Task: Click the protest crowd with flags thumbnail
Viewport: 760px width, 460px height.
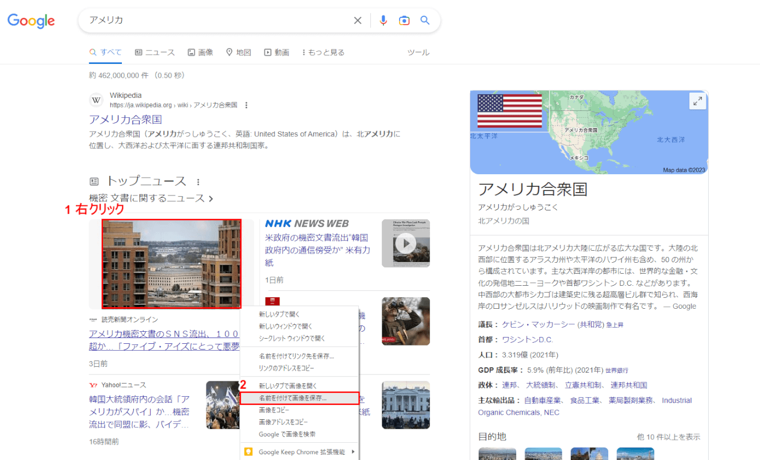Action: tap(223, 405)
